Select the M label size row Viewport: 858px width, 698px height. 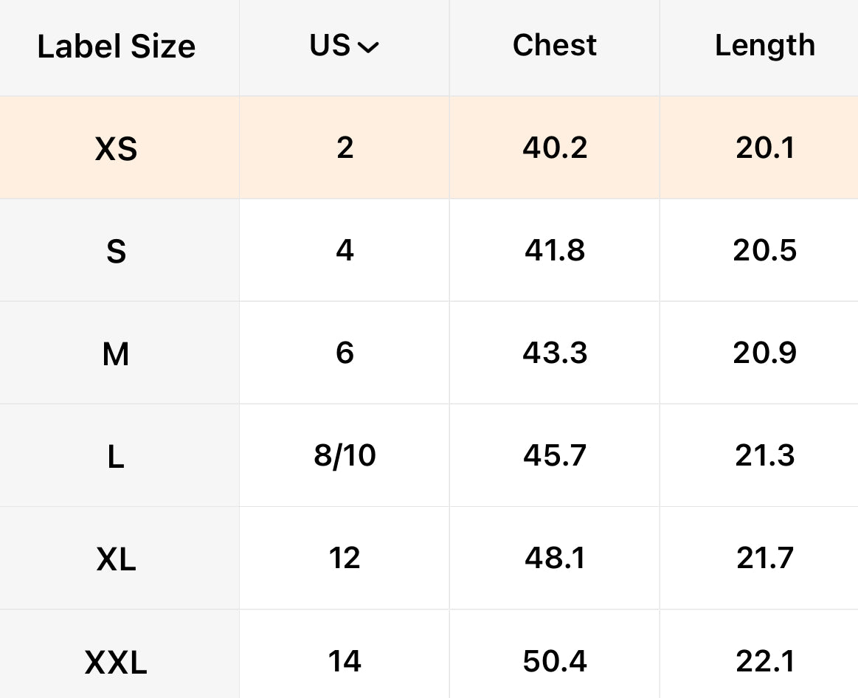(117, 354)
